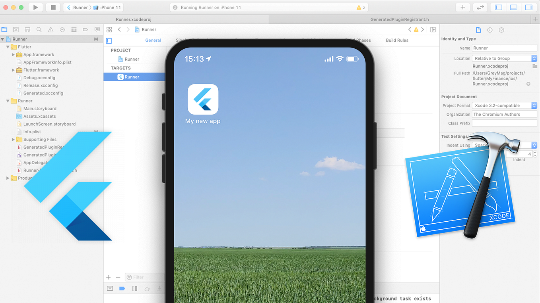Switch to the Build Rules tab

(x=396, y=40)
